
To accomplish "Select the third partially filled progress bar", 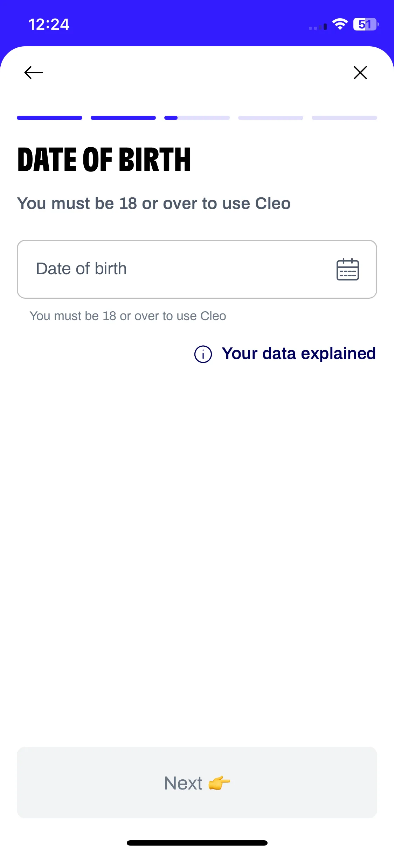I will pos(197,118).
